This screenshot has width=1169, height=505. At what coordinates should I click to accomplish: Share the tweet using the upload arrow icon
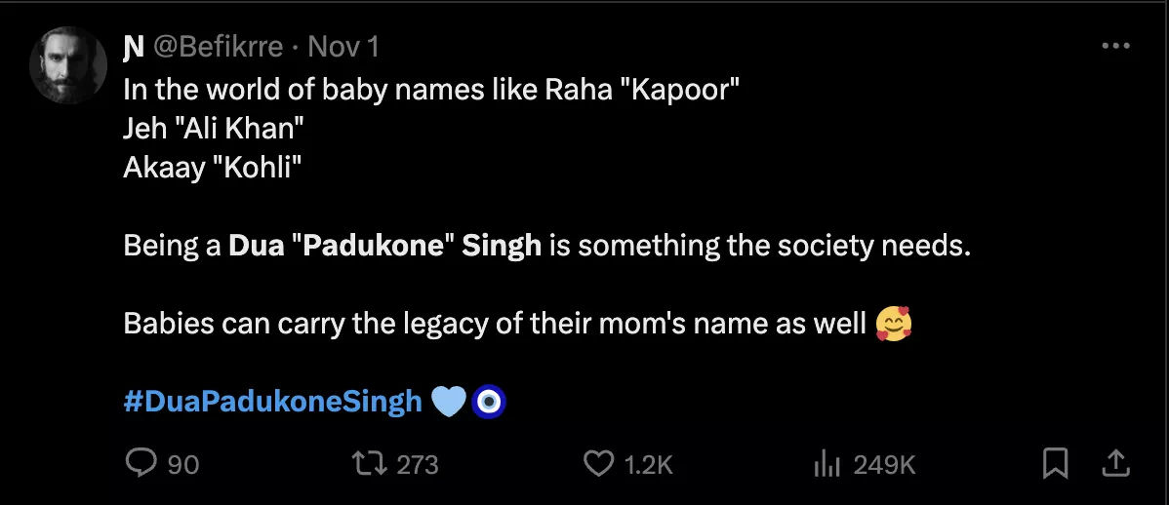click(1117, 463)
